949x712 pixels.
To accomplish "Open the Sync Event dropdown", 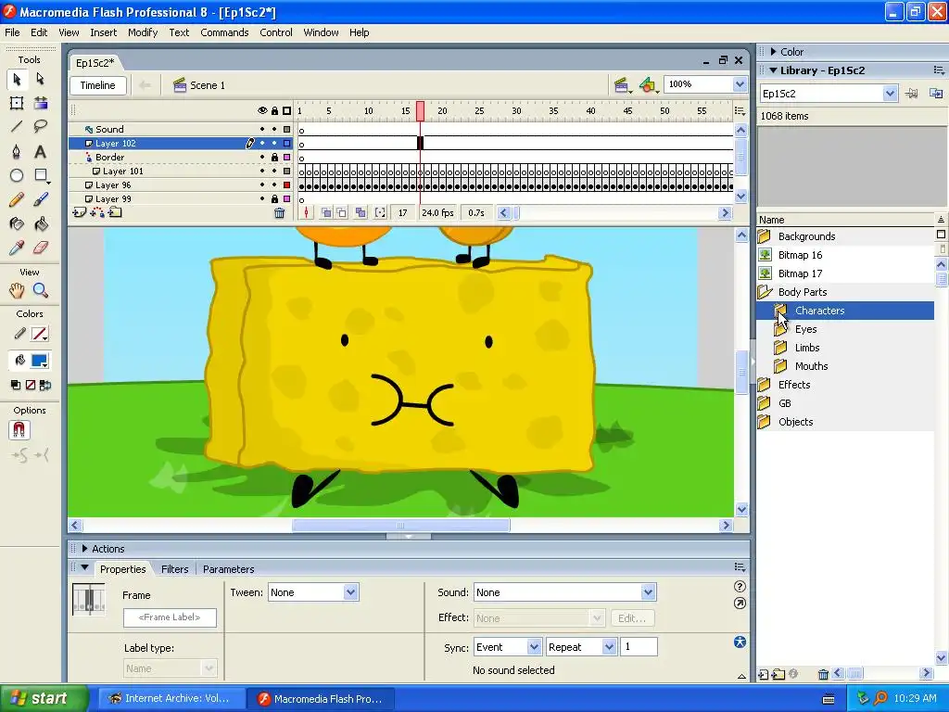I will [534, 647].
